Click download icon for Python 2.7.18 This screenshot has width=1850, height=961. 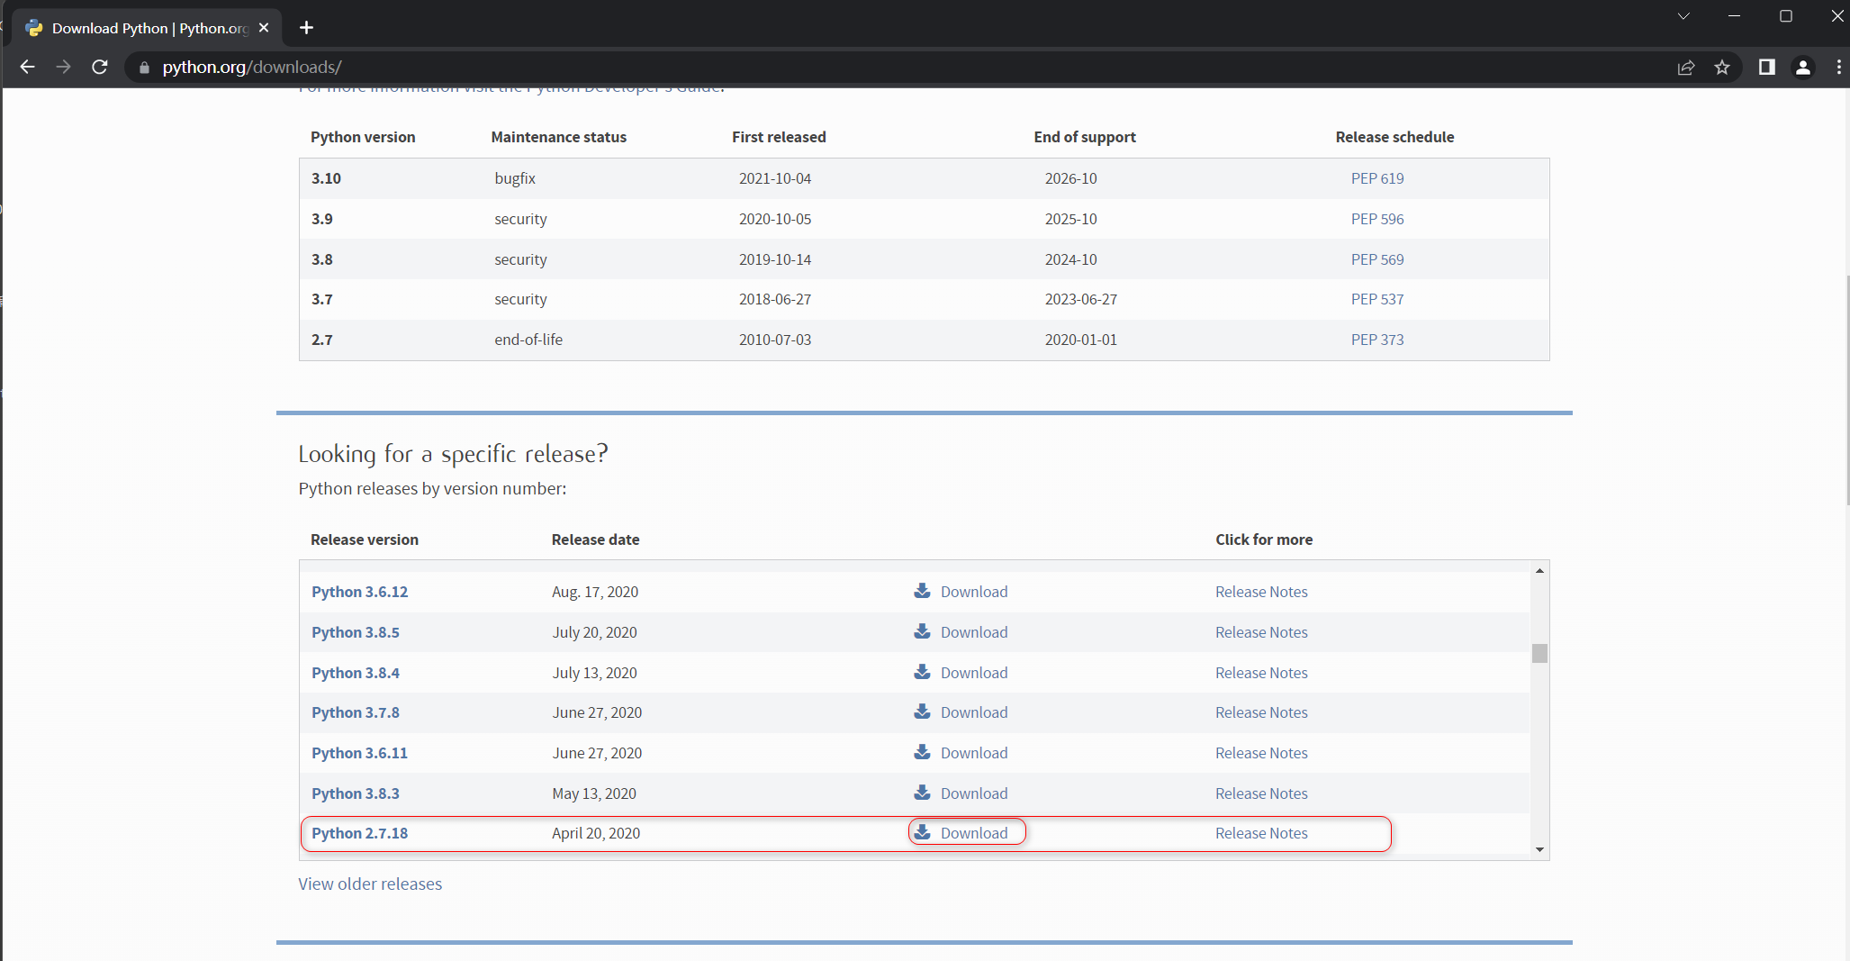[x=922, y=832]
